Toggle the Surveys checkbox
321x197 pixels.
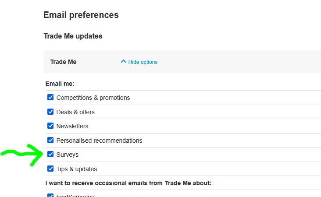pyautogui.click(x=50, y=155)
